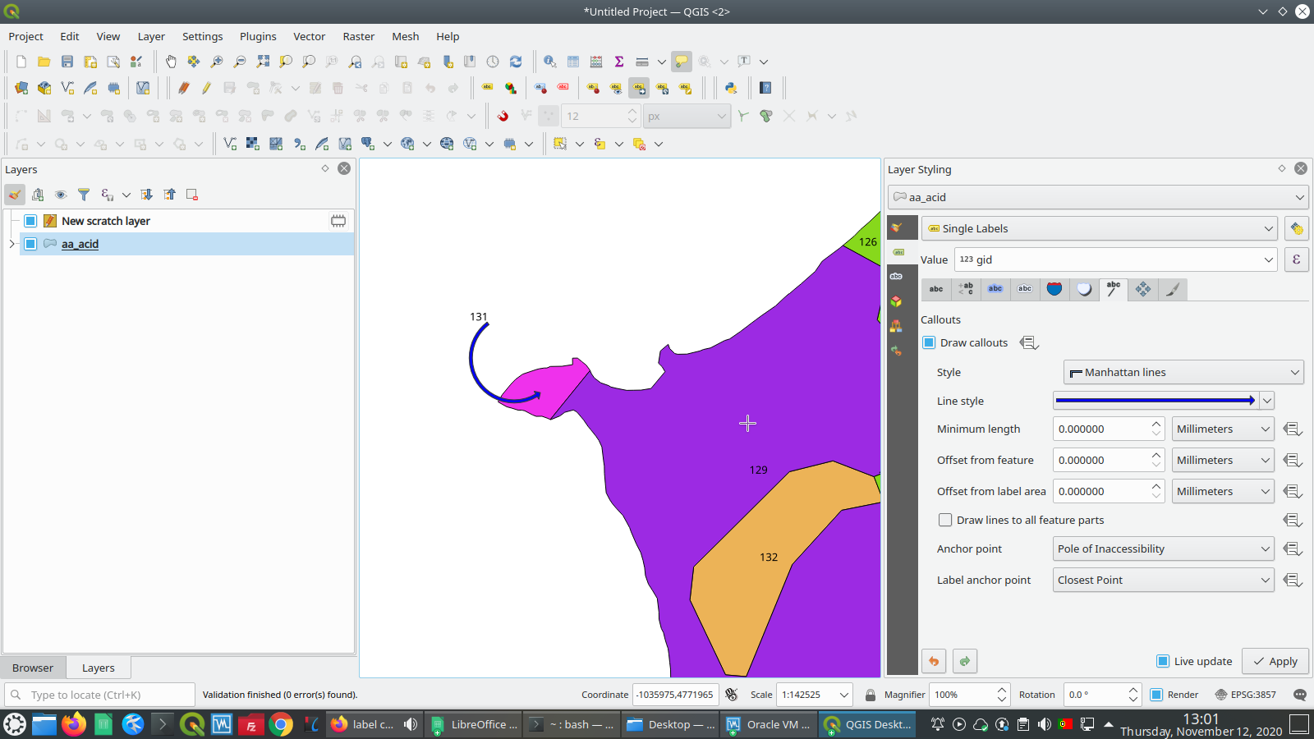This screenshot has height=739, width=1314.
Task: Activate the Identify Features tool
Action: point(550,62)
